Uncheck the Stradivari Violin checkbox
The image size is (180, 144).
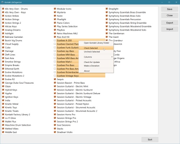tap(55, 132)
